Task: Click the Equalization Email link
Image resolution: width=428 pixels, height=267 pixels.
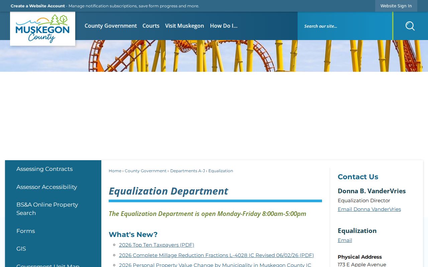Action: [x=345, y=240]
